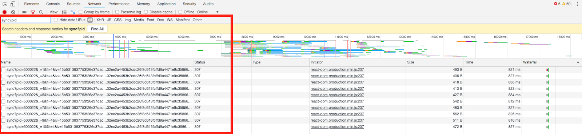
Task: Activate the inspect element picker icon
Action: coord(5,4)
